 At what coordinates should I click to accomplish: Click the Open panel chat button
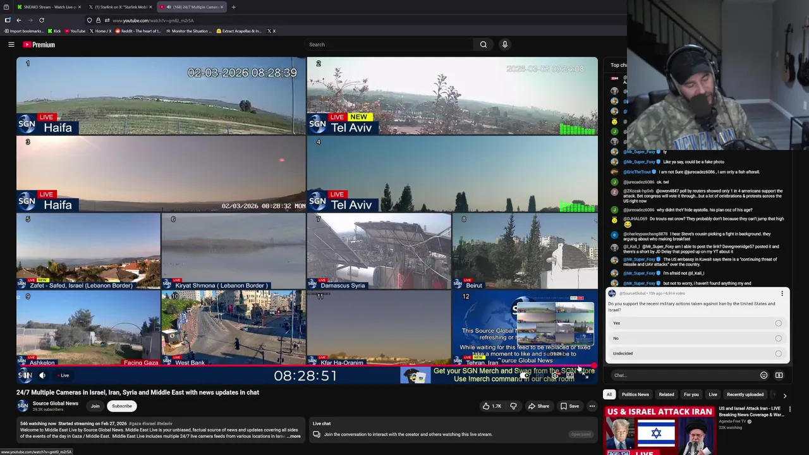click(581, 434)
